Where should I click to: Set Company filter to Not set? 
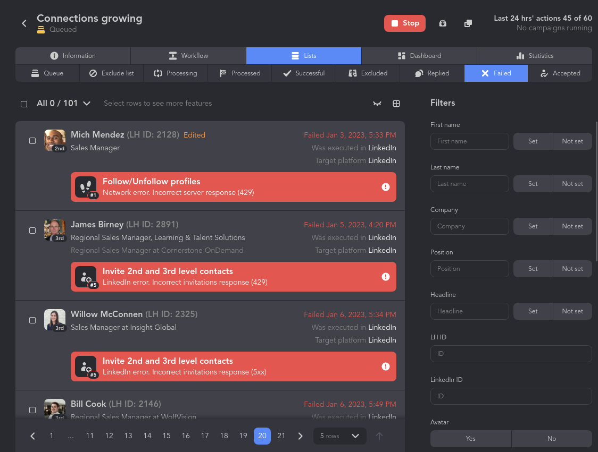coord(572,226)
